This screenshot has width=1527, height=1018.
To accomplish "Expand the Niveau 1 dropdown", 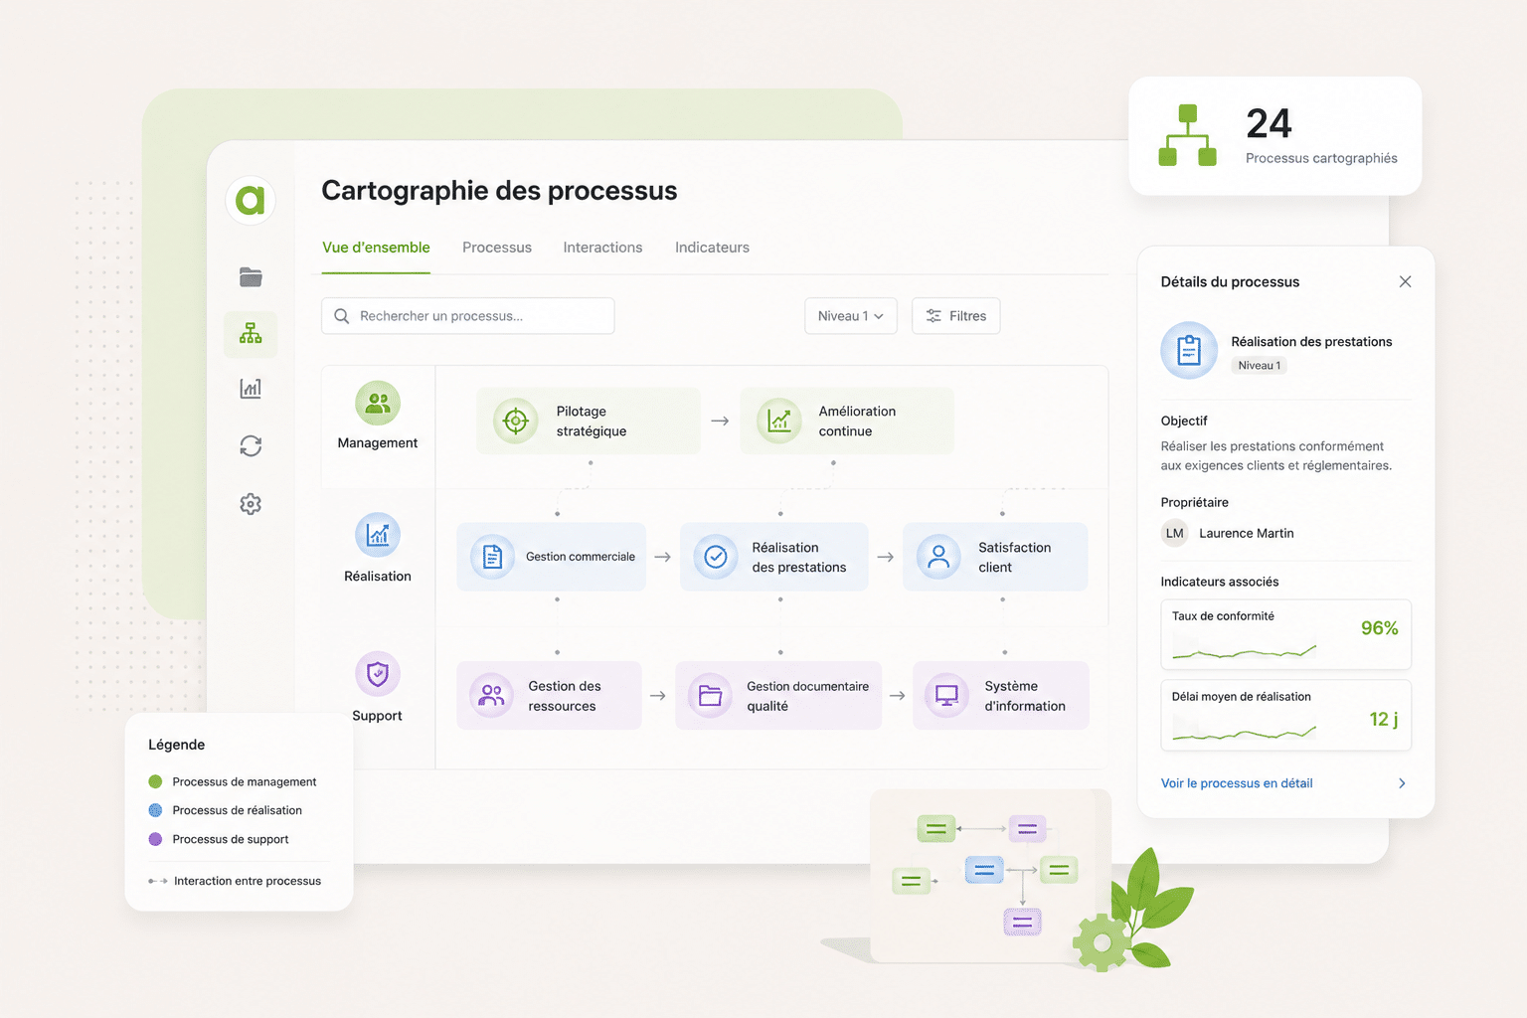I will tap(851, 316).
